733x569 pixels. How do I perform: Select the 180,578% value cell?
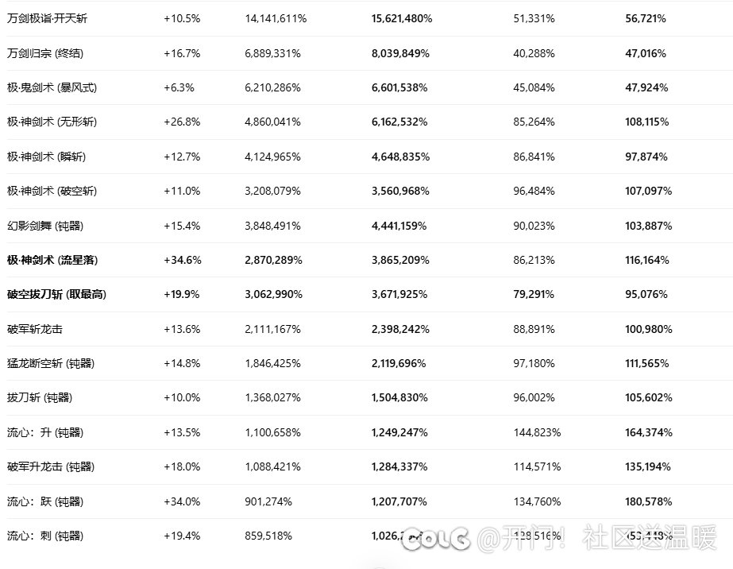click(648, 501)
